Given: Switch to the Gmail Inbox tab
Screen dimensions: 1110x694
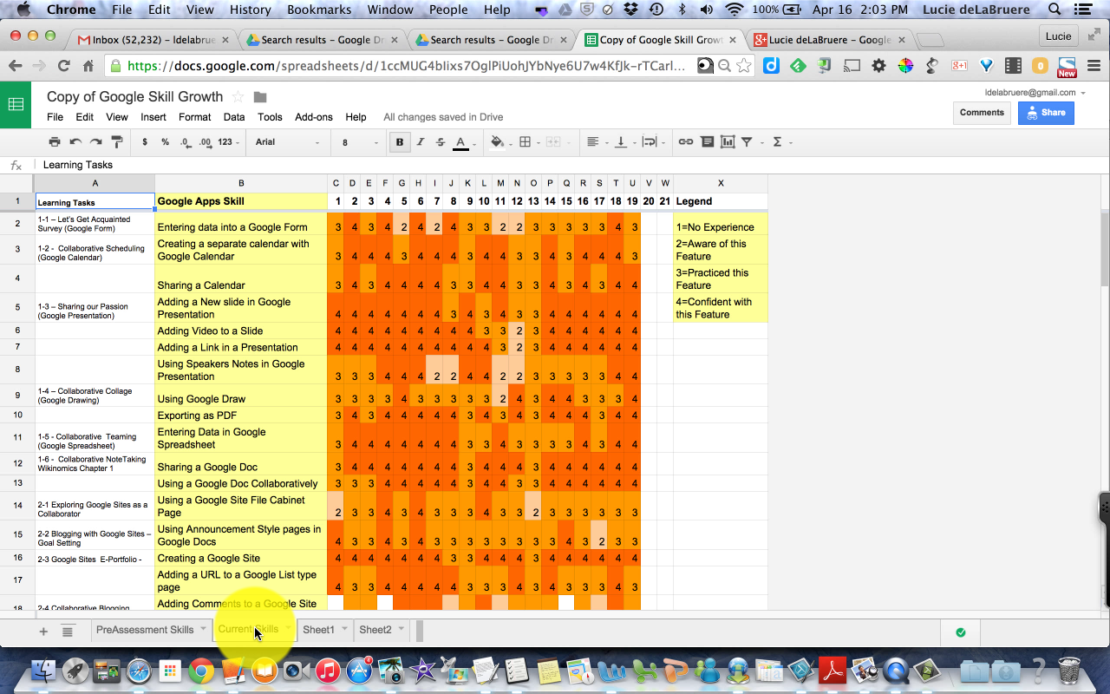Looking at the screenshot, I should (152, 40).
